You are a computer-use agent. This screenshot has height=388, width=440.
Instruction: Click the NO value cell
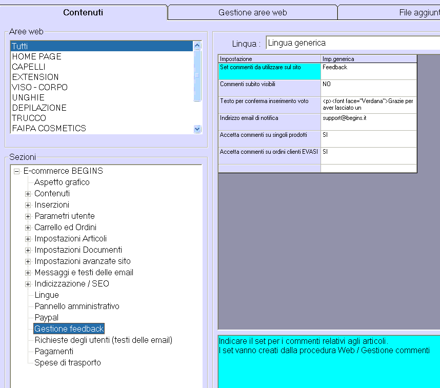pyautogui.click(x=369, y=88)
